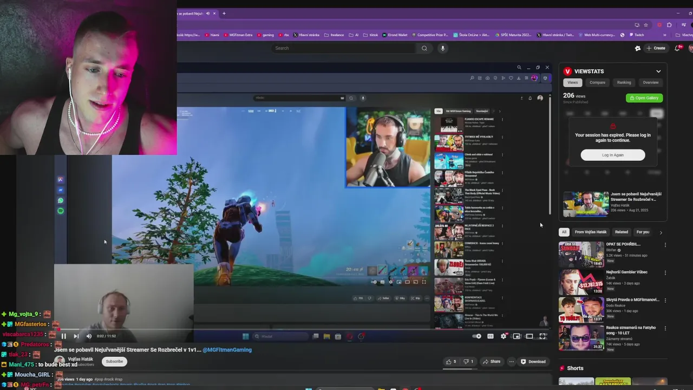The height and width of the screenshot is (390, 693).
Task: Show more filter chips with arrow
Action: point(661,232)
